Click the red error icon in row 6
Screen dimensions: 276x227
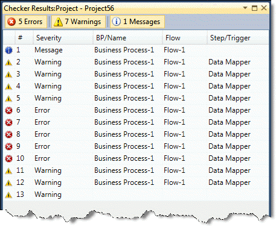pos(8,110)
